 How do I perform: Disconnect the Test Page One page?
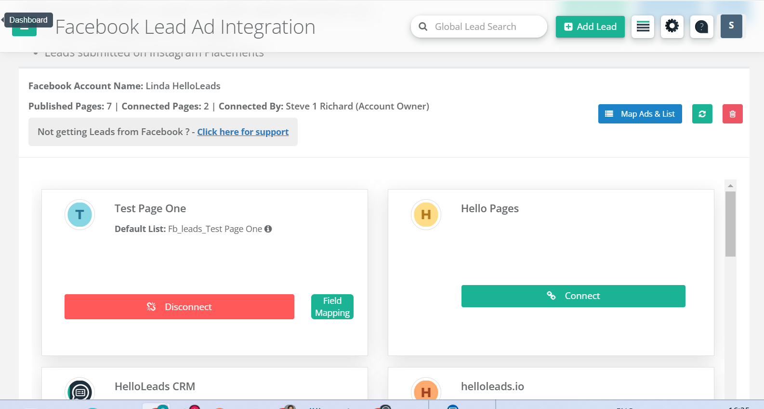179,307
